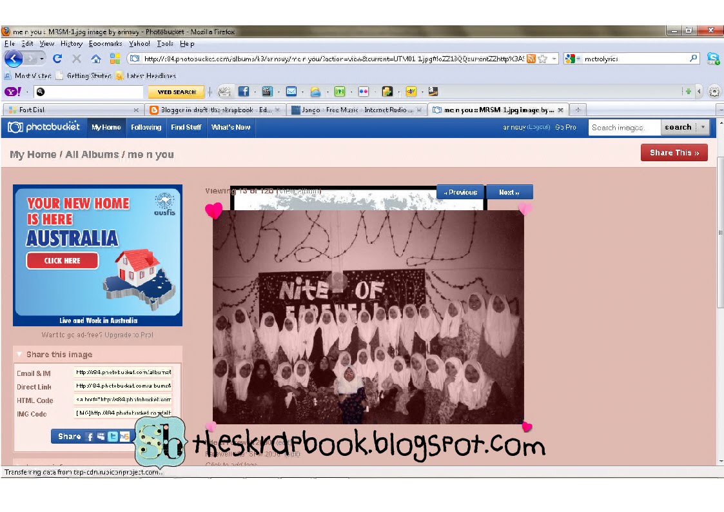724x512 pixels.
Task: Open the address bar URL dropdown arrow
Action: point(554,59)
